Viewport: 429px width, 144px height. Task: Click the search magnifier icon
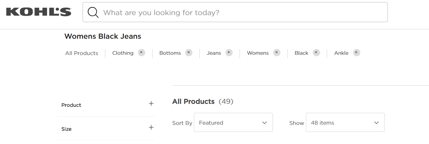(x=93, y=12)
